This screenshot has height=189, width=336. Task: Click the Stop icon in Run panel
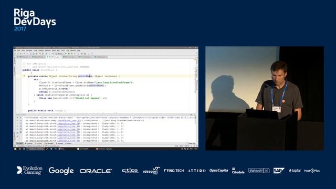point(17,121)
